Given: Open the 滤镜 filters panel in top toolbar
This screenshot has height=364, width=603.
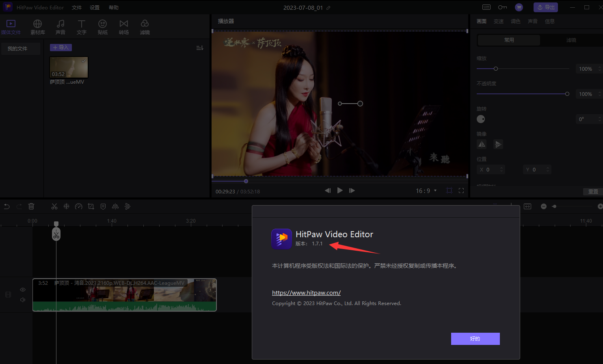Looking at the screenshot, I should click(145, 27).
